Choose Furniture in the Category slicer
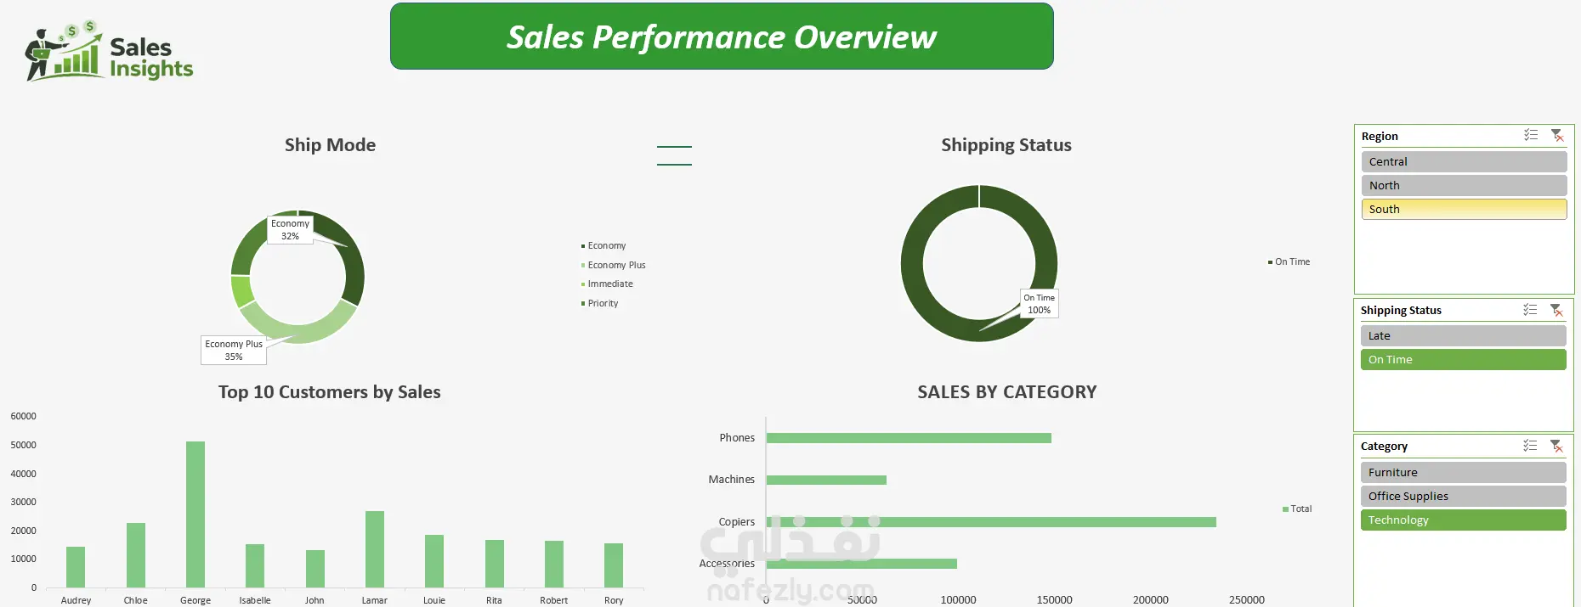 (1462, 472)
